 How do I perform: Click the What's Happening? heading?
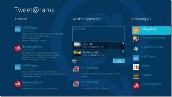[87, 19]
